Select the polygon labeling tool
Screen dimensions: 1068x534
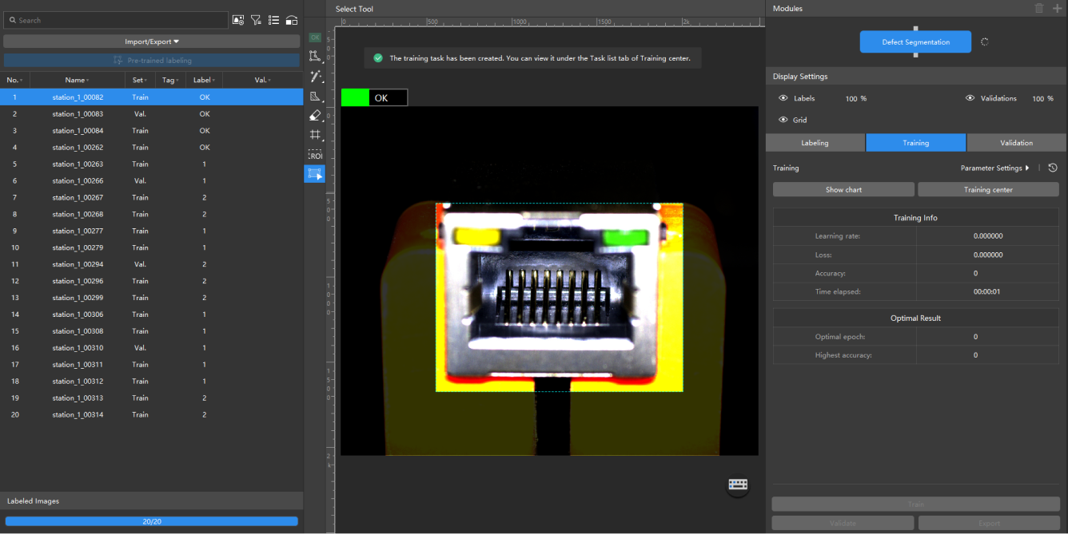pyautogui.click(x=315, y=57)
